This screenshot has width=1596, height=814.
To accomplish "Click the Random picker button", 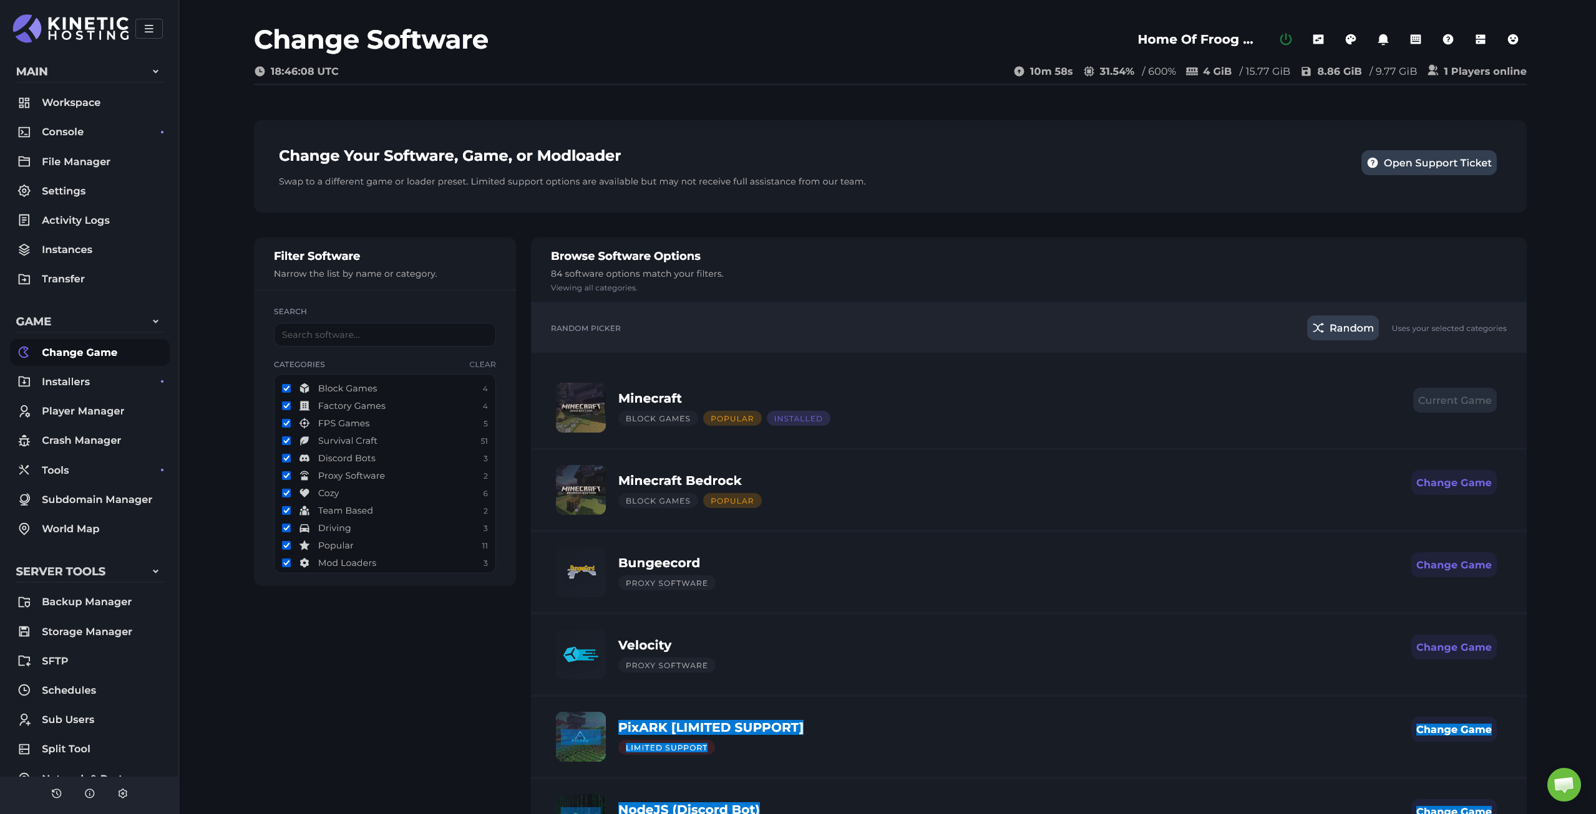I will click(1342, 328).
